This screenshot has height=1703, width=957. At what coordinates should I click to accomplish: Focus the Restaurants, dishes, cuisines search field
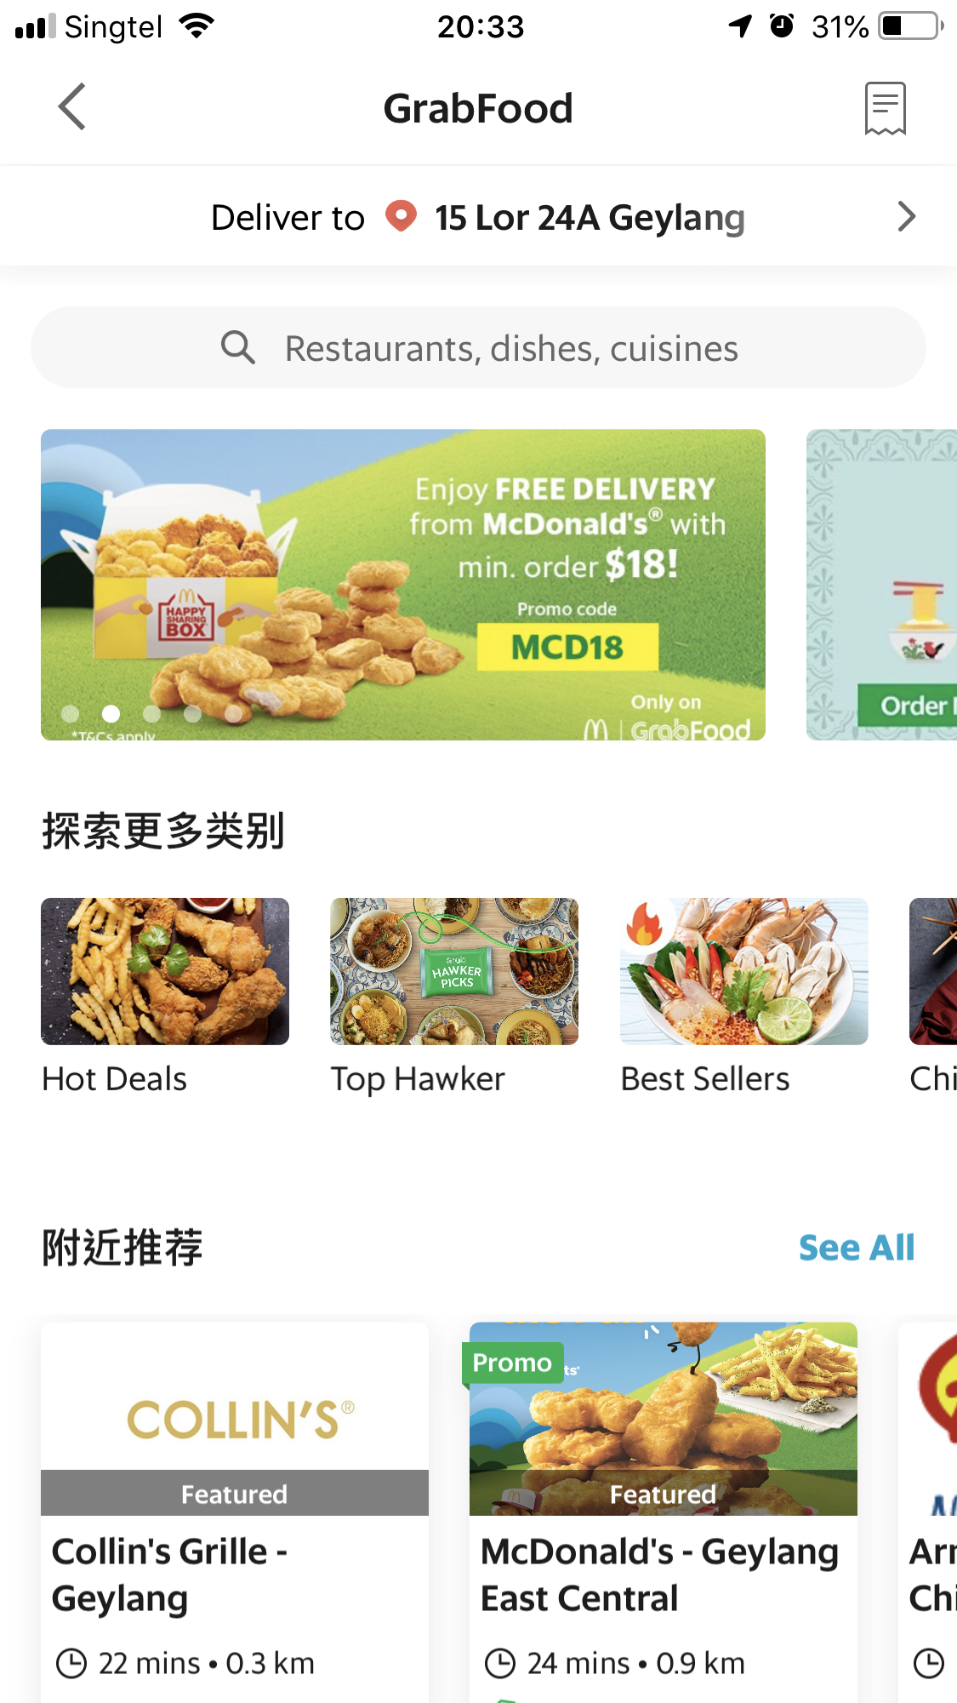[478, 348]
